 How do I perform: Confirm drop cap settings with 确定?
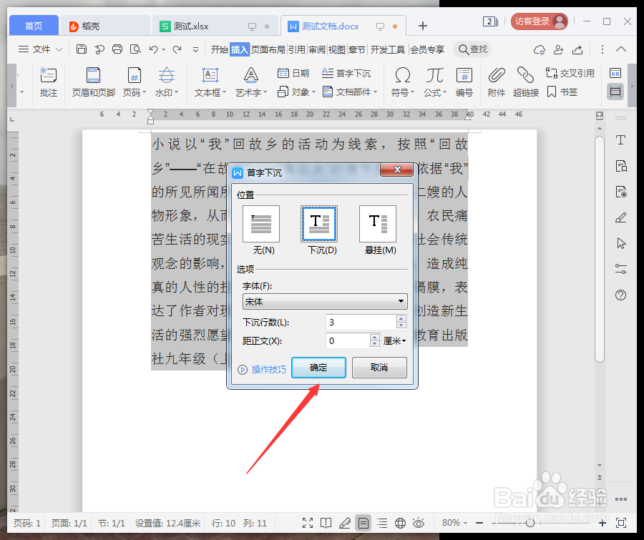click(x=318, y=367)
